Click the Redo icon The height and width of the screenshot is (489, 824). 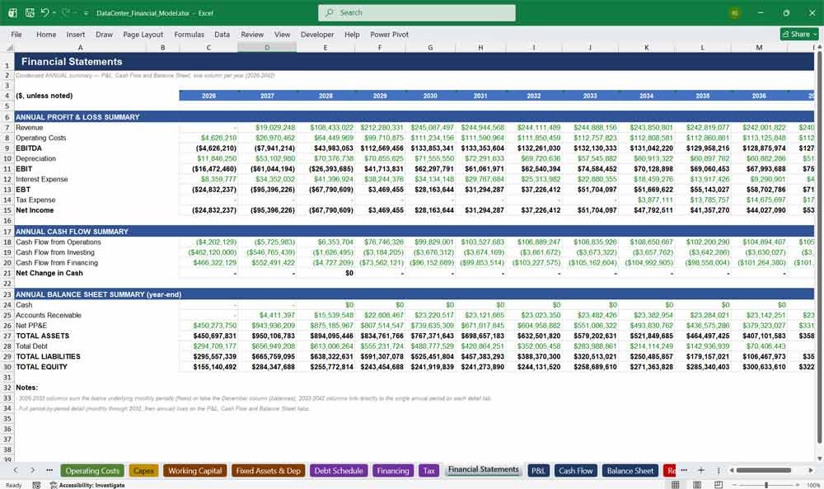click(66, 12)
